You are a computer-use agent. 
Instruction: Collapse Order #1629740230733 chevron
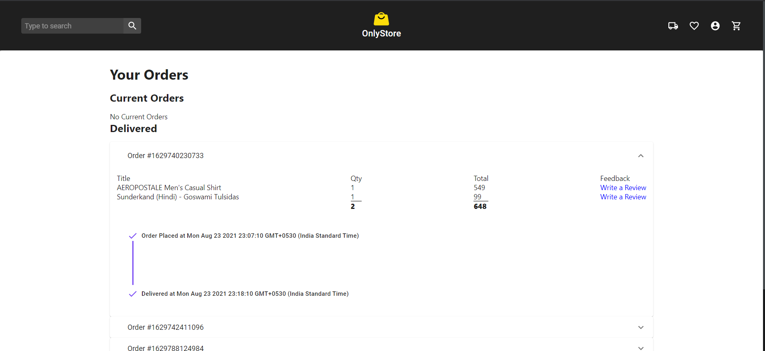point(641,156)
